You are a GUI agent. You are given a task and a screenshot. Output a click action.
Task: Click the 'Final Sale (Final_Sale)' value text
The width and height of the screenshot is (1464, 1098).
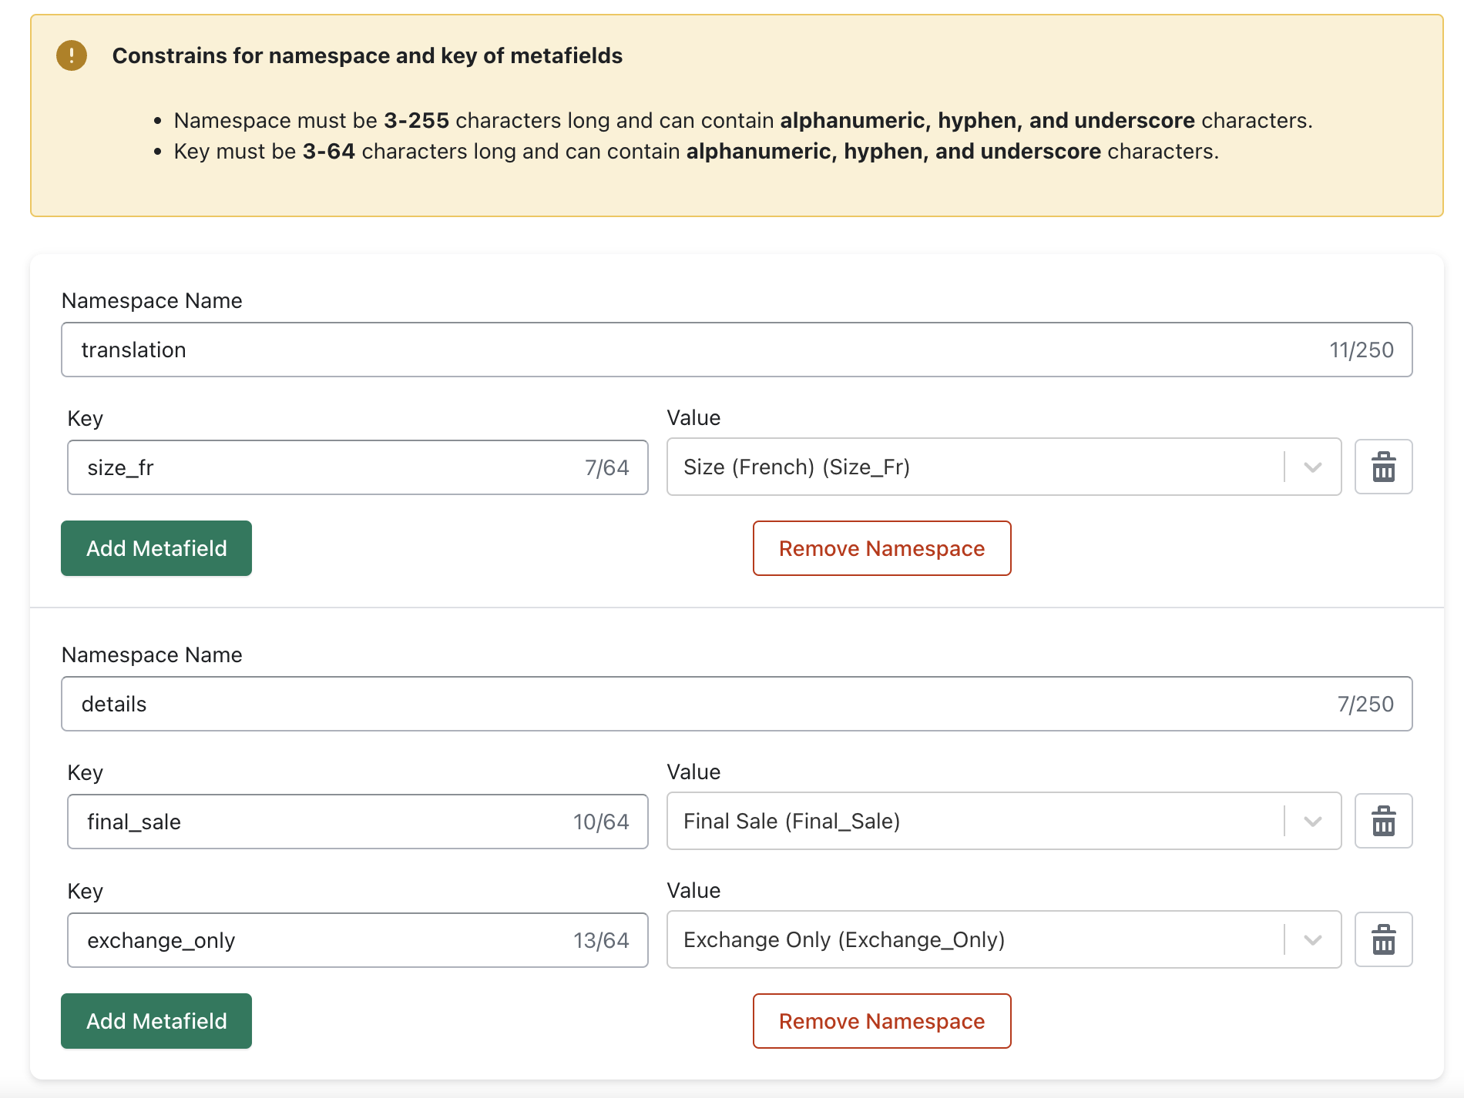coord(791,821)
